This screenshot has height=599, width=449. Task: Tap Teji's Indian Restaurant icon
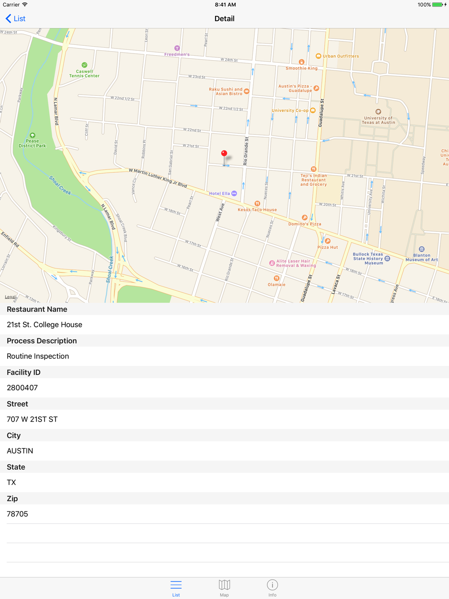[314, 169]
